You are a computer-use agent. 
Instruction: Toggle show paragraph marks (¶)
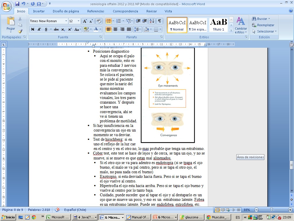159,21
